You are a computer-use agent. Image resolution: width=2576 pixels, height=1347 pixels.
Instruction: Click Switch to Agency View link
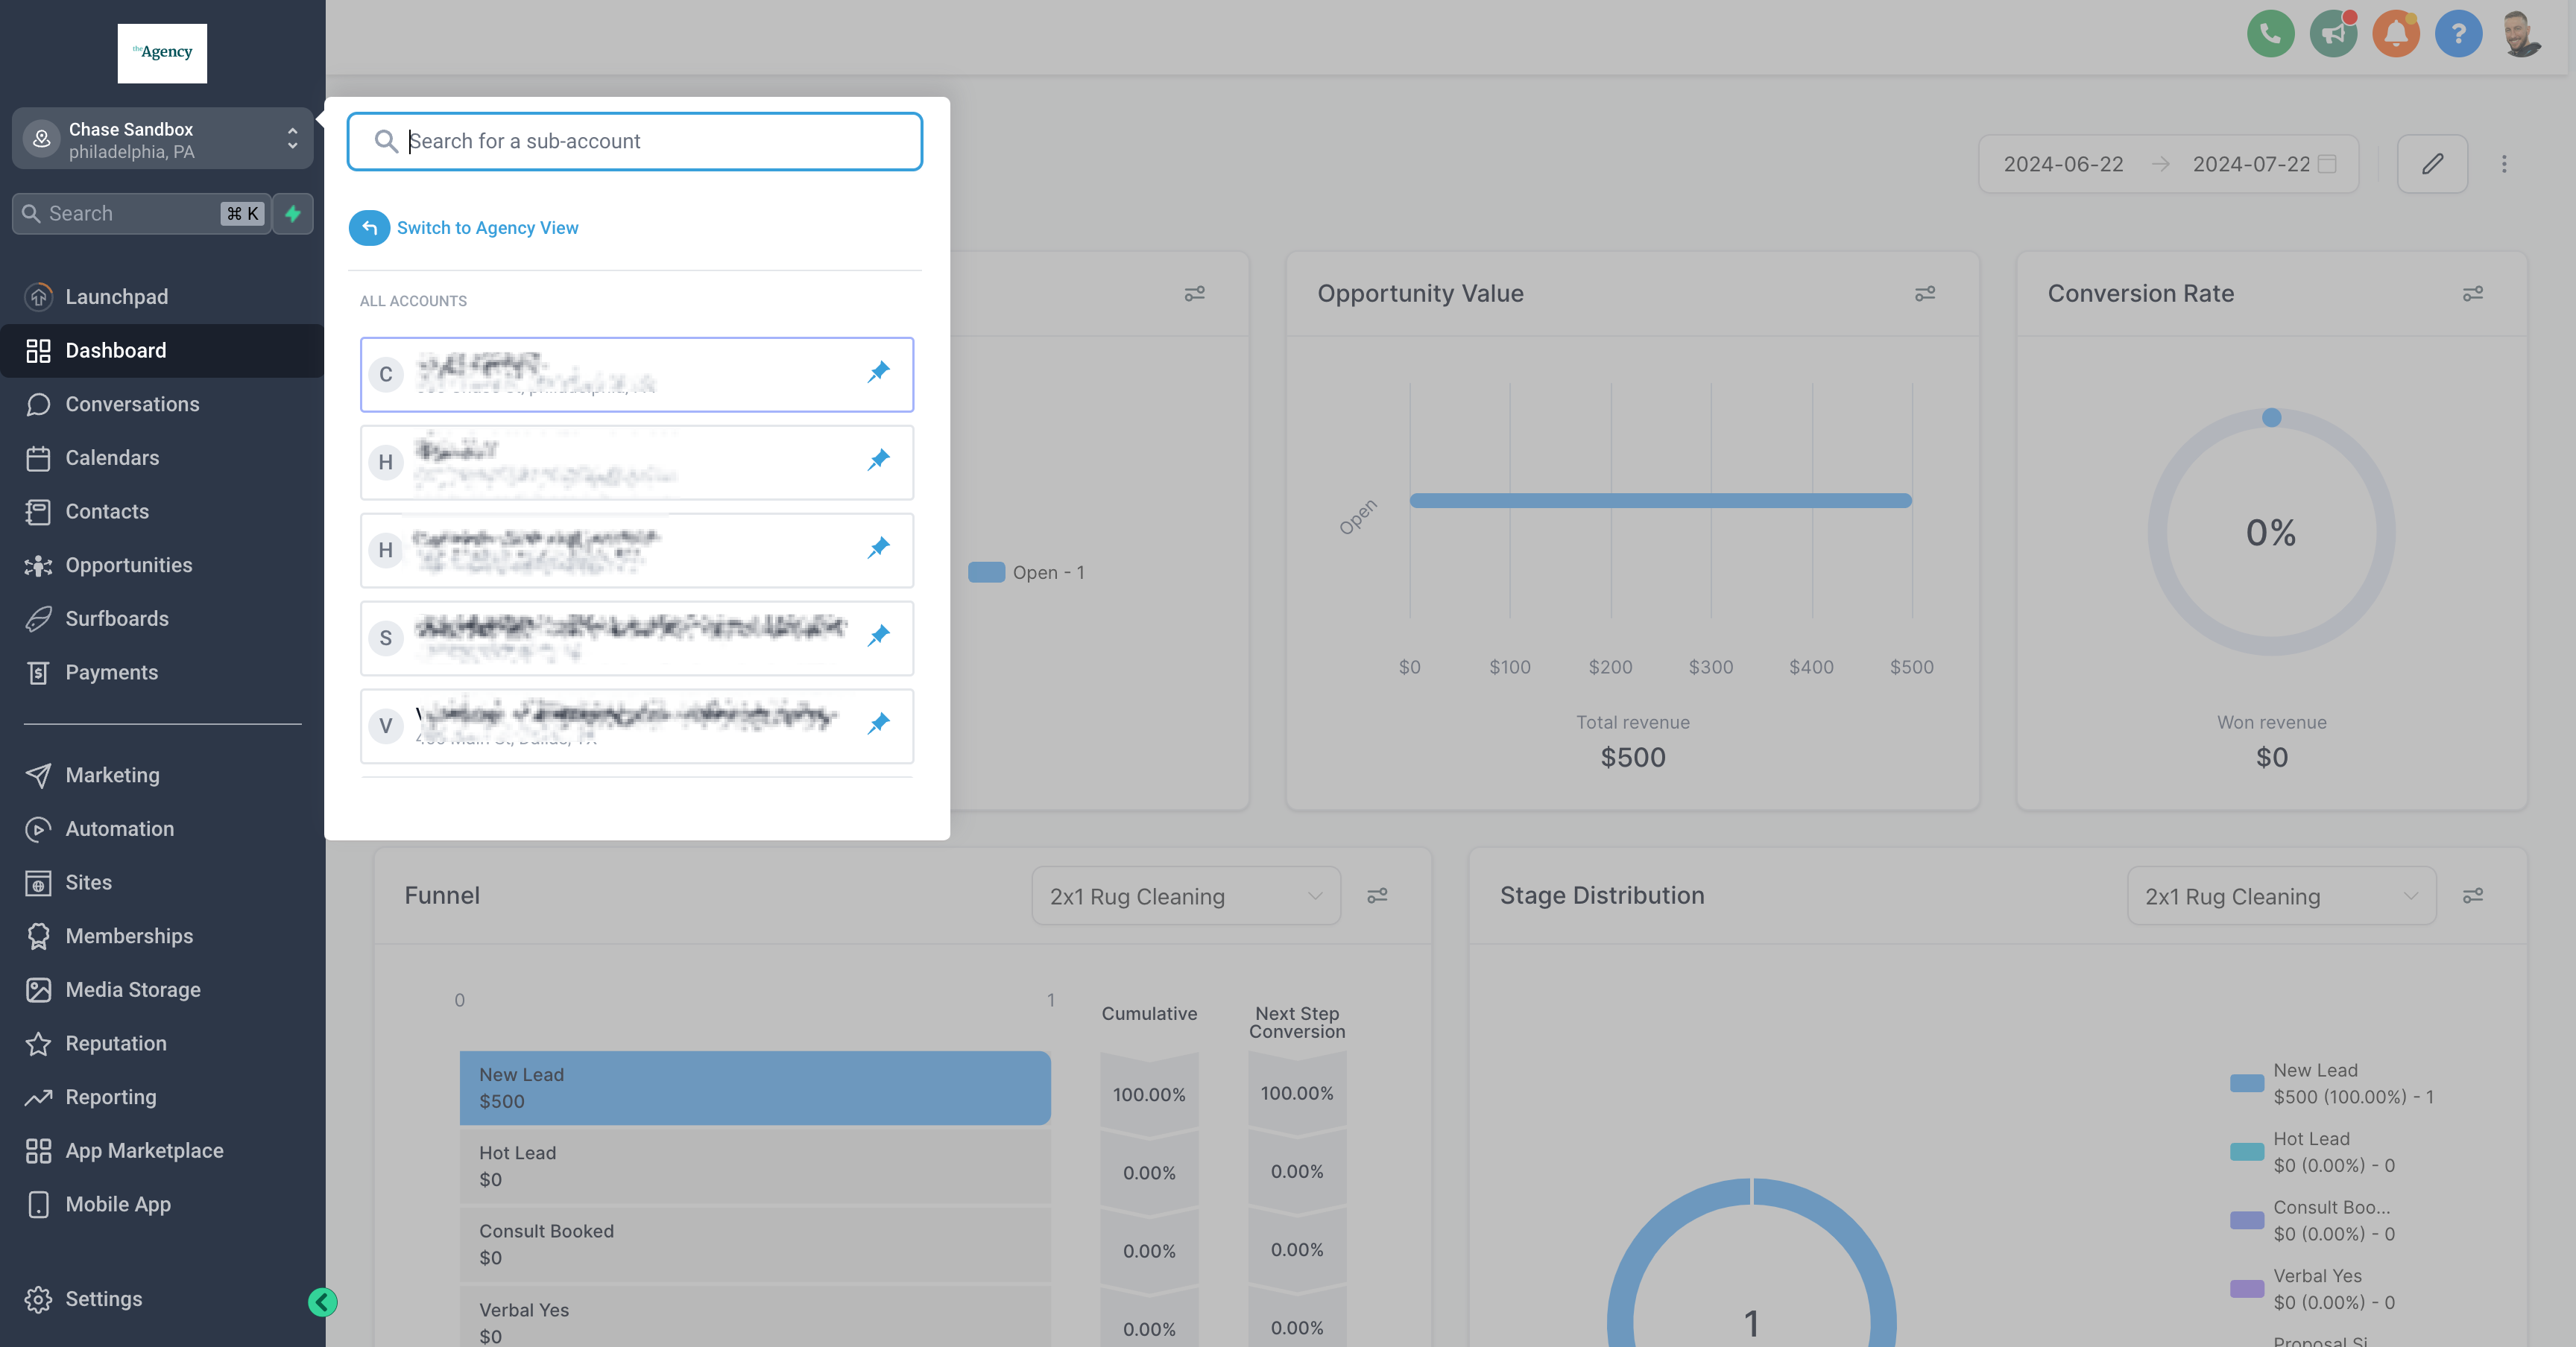pos(488,228)
